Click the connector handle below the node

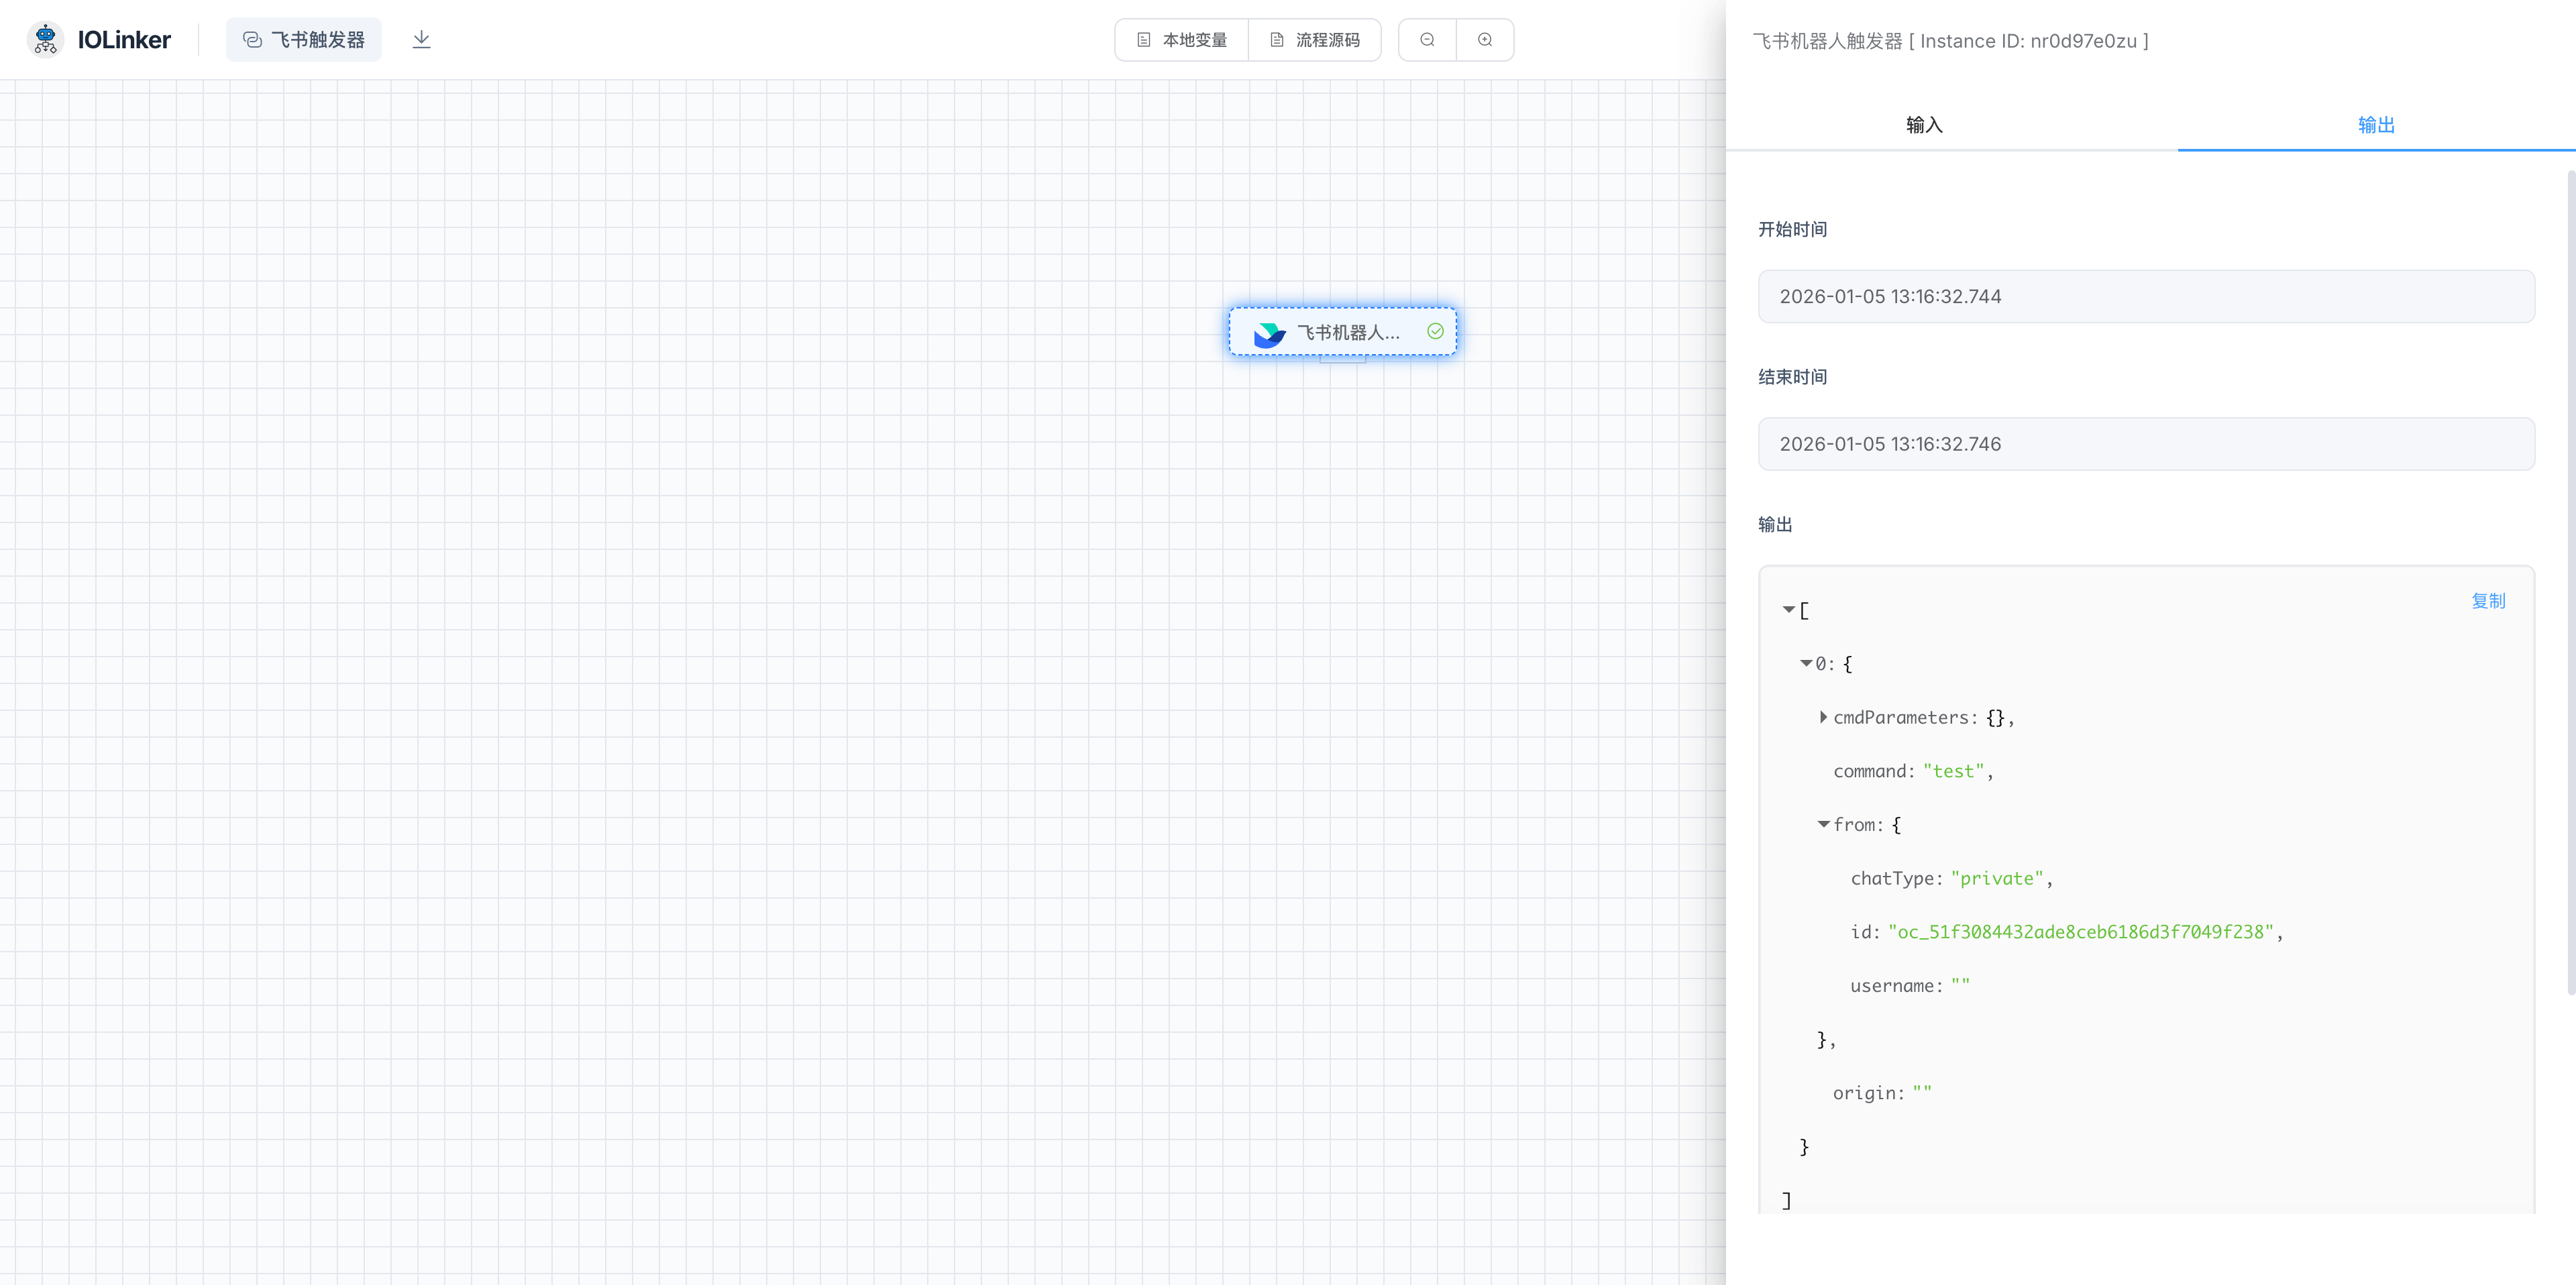tap(1342, 360)
